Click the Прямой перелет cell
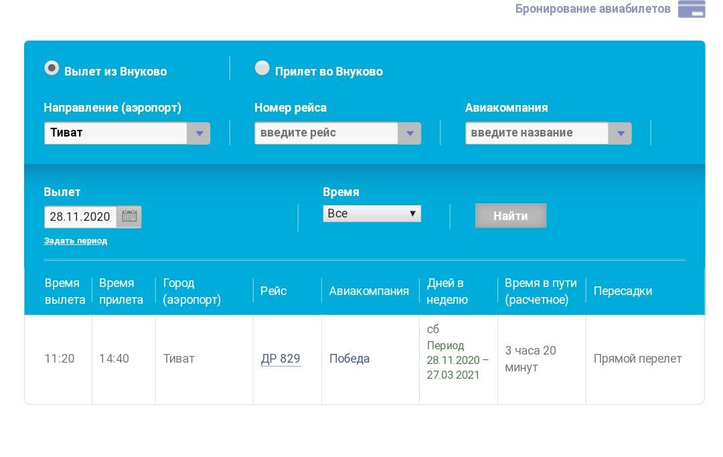Image resolution: width=723 pixels, height=457 pixels. coord(638,359)
